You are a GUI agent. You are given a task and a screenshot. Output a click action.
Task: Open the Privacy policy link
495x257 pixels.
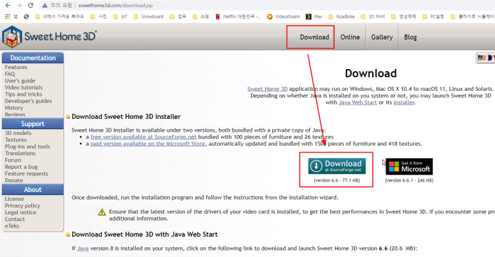click(22, 206)
